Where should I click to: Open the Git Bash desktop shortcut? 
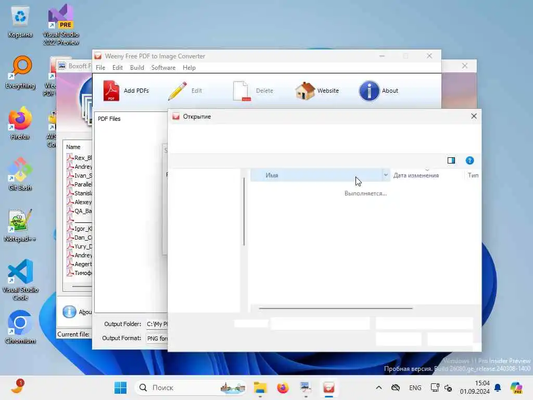click(20, 174)
